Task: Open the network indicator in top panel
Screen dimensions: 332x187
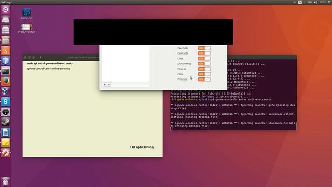Action: pyautogui.click(x=294, y=2)
